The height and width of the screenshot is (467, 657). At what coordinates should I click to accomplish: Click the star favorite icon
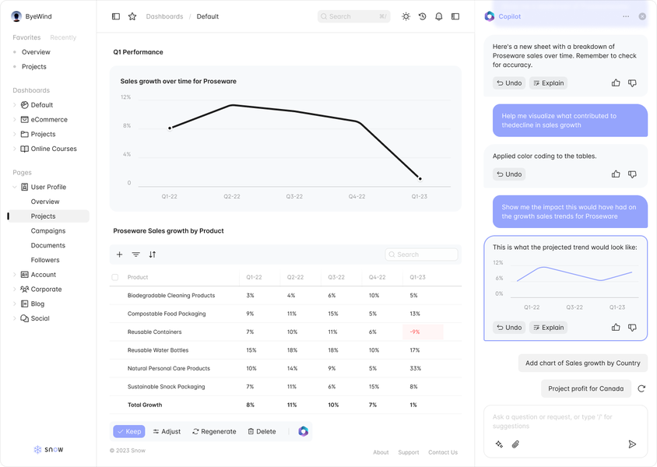click(x=132, y=16)
